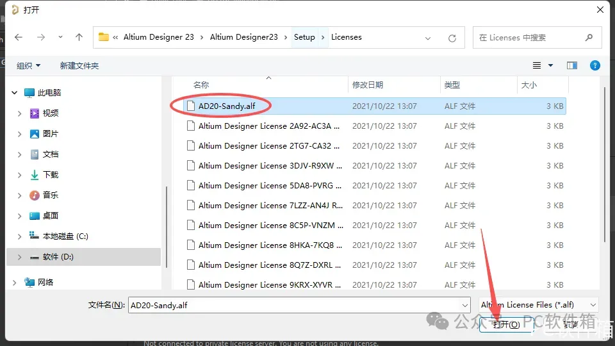Screen dimensions: 615x346
Task: Expand chevron after Altium Designer 23 breadcrumb
Action: tap(202, 37)
